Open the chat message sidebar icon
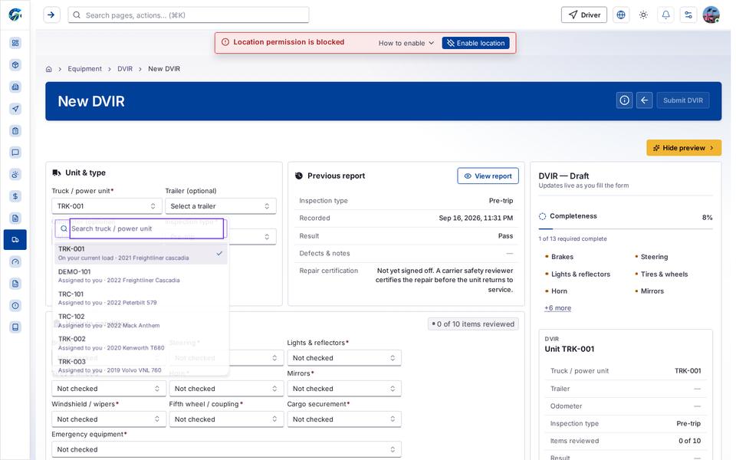The width and height of the screenshot is (736, 460). 15,153
